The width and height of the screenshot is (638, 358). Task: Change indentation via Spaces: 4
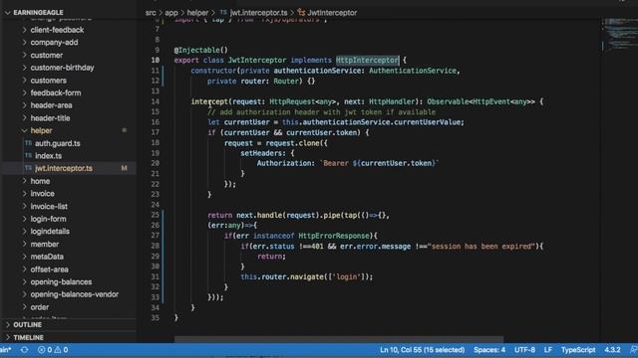[489, 350]
